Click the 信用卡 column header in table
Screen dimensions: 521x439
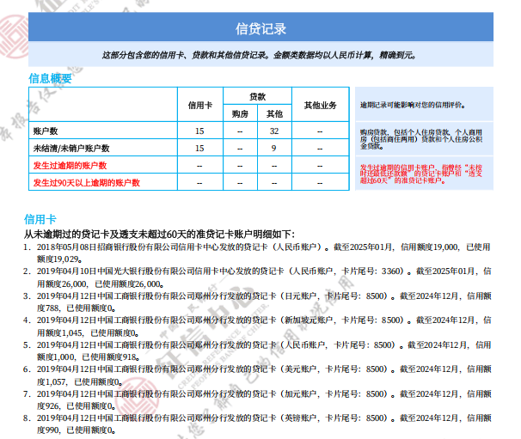coord(200,106)
